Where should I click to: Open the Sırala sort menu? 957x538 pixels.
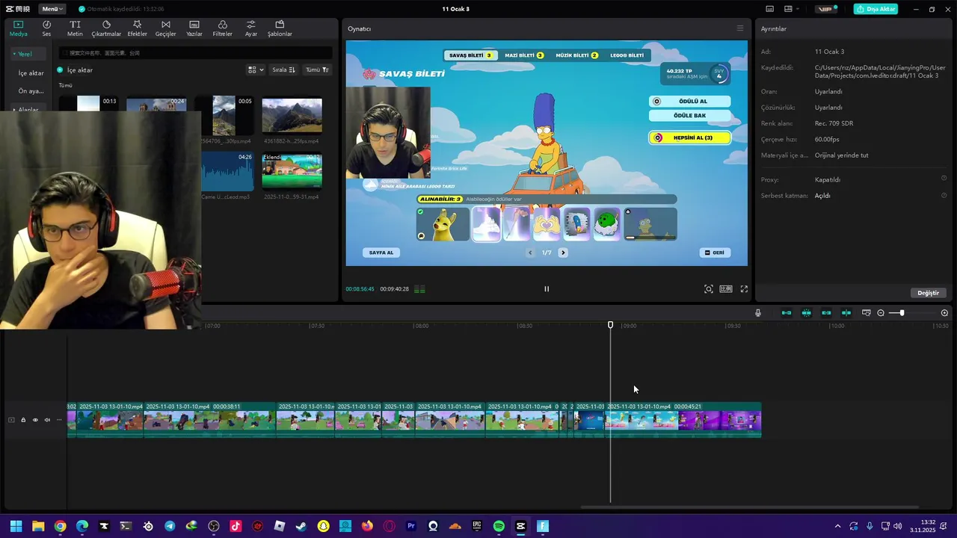[x=283, y=69]
